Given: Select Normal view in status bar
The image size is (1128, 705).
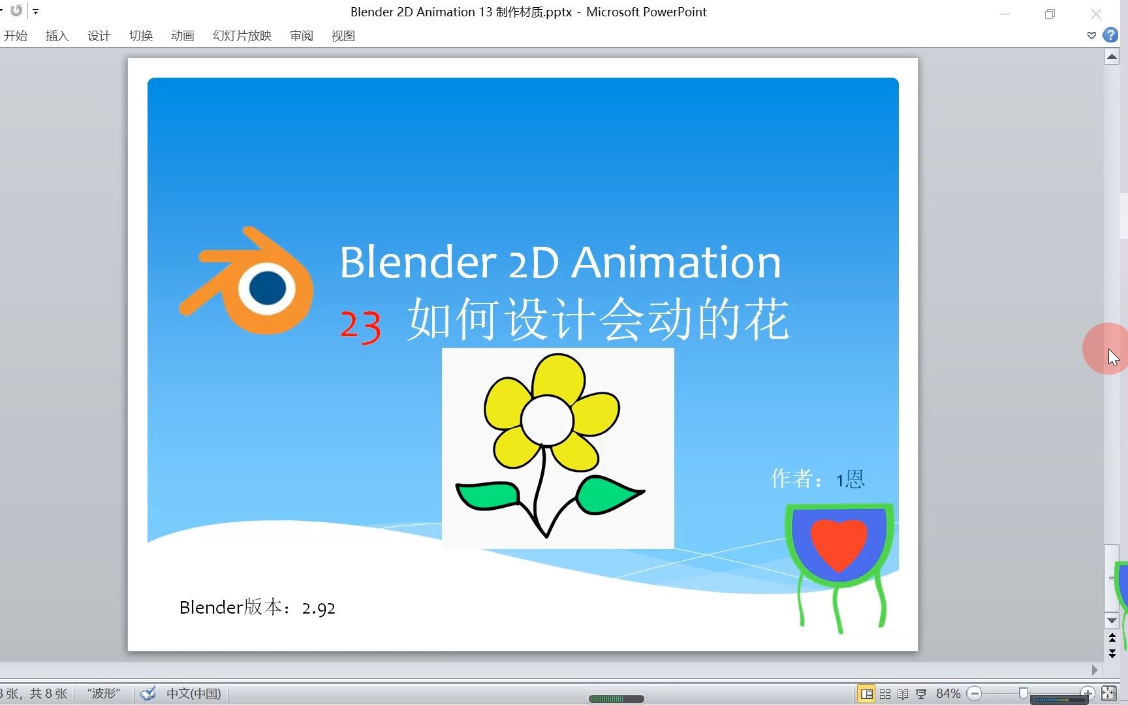Looking at the screenshot, I should (x=867, y=693).
